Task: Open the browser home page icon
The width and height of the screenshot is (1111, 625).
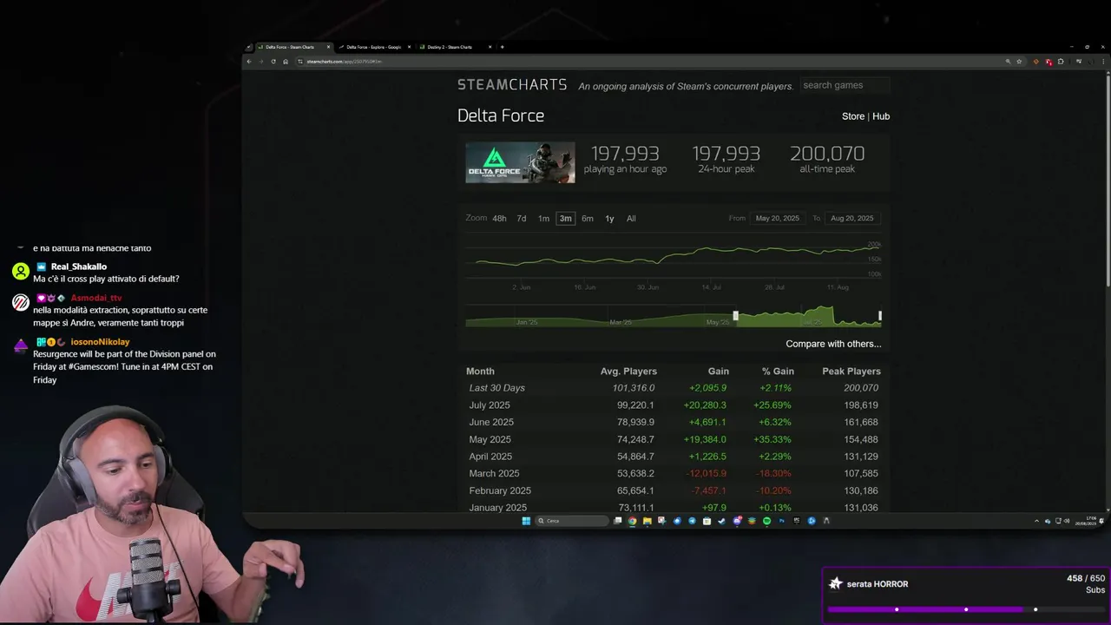Action: point(286,62)
